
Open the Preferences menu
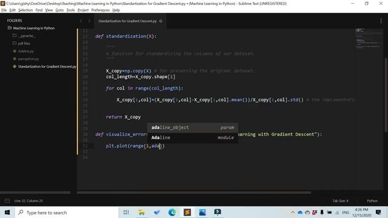[100, 10]
